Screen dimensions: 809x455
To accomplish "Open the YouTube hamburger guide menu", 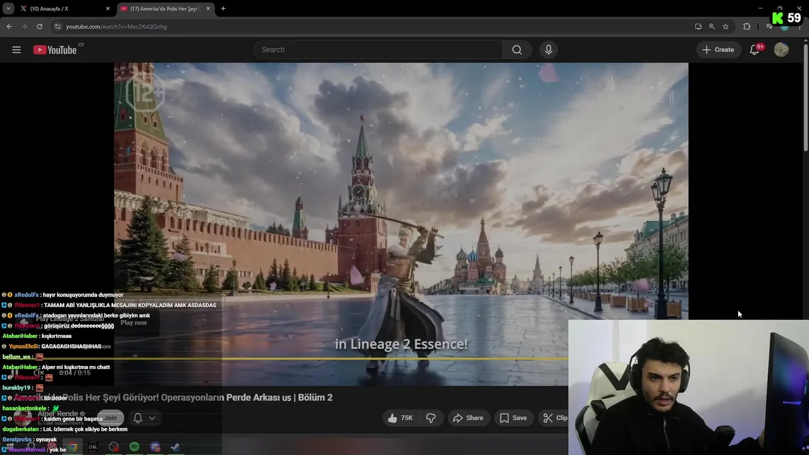I will coord(16,50).
